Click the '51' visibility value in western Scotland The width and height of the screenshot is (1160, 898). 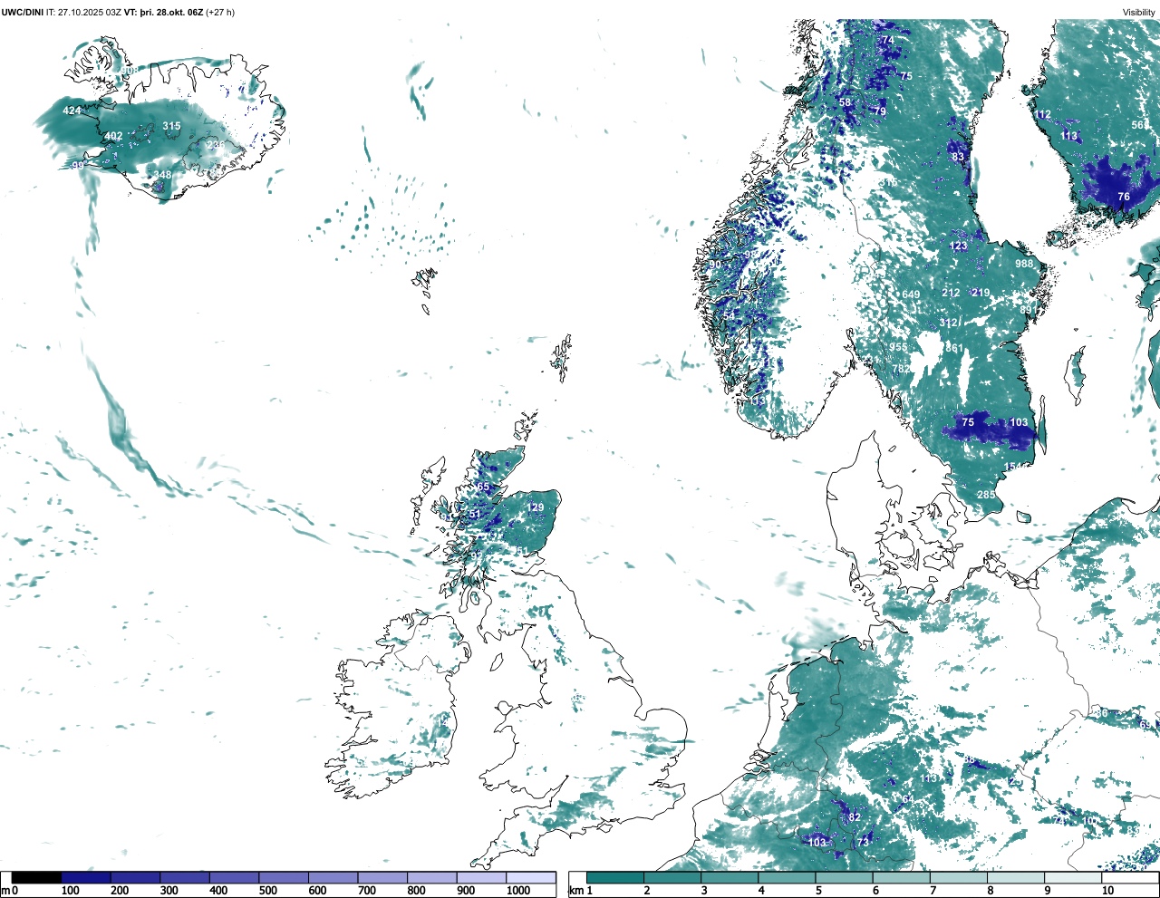pyautogui.click(x=475, y=515)
